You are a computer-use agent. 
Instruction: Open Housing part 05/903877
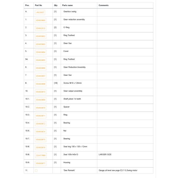[41, 163]
